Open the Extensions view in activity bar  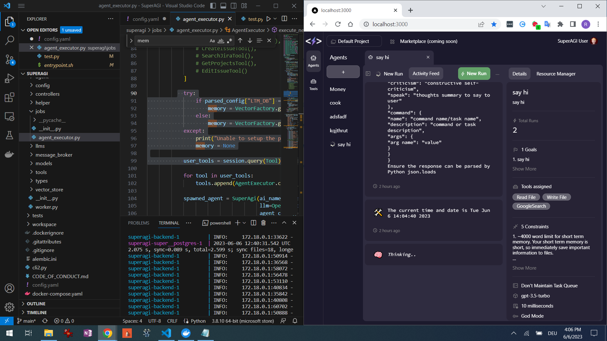point(9,97)
